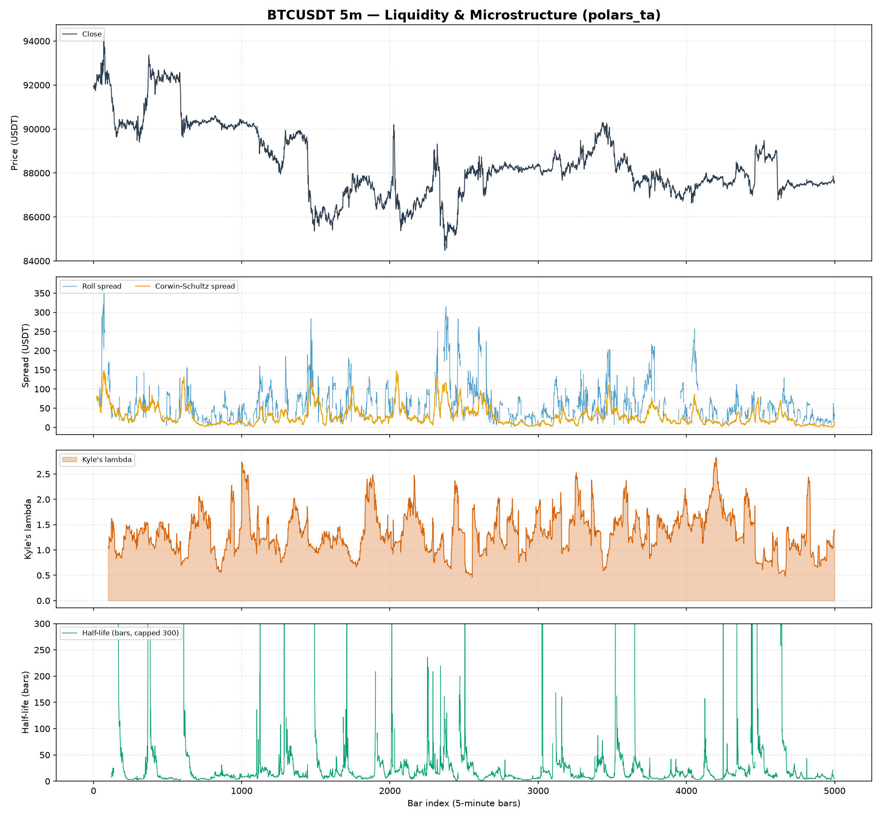
Task: Click the 'Kyle's lambda' legend label
Action: [107, 460]
